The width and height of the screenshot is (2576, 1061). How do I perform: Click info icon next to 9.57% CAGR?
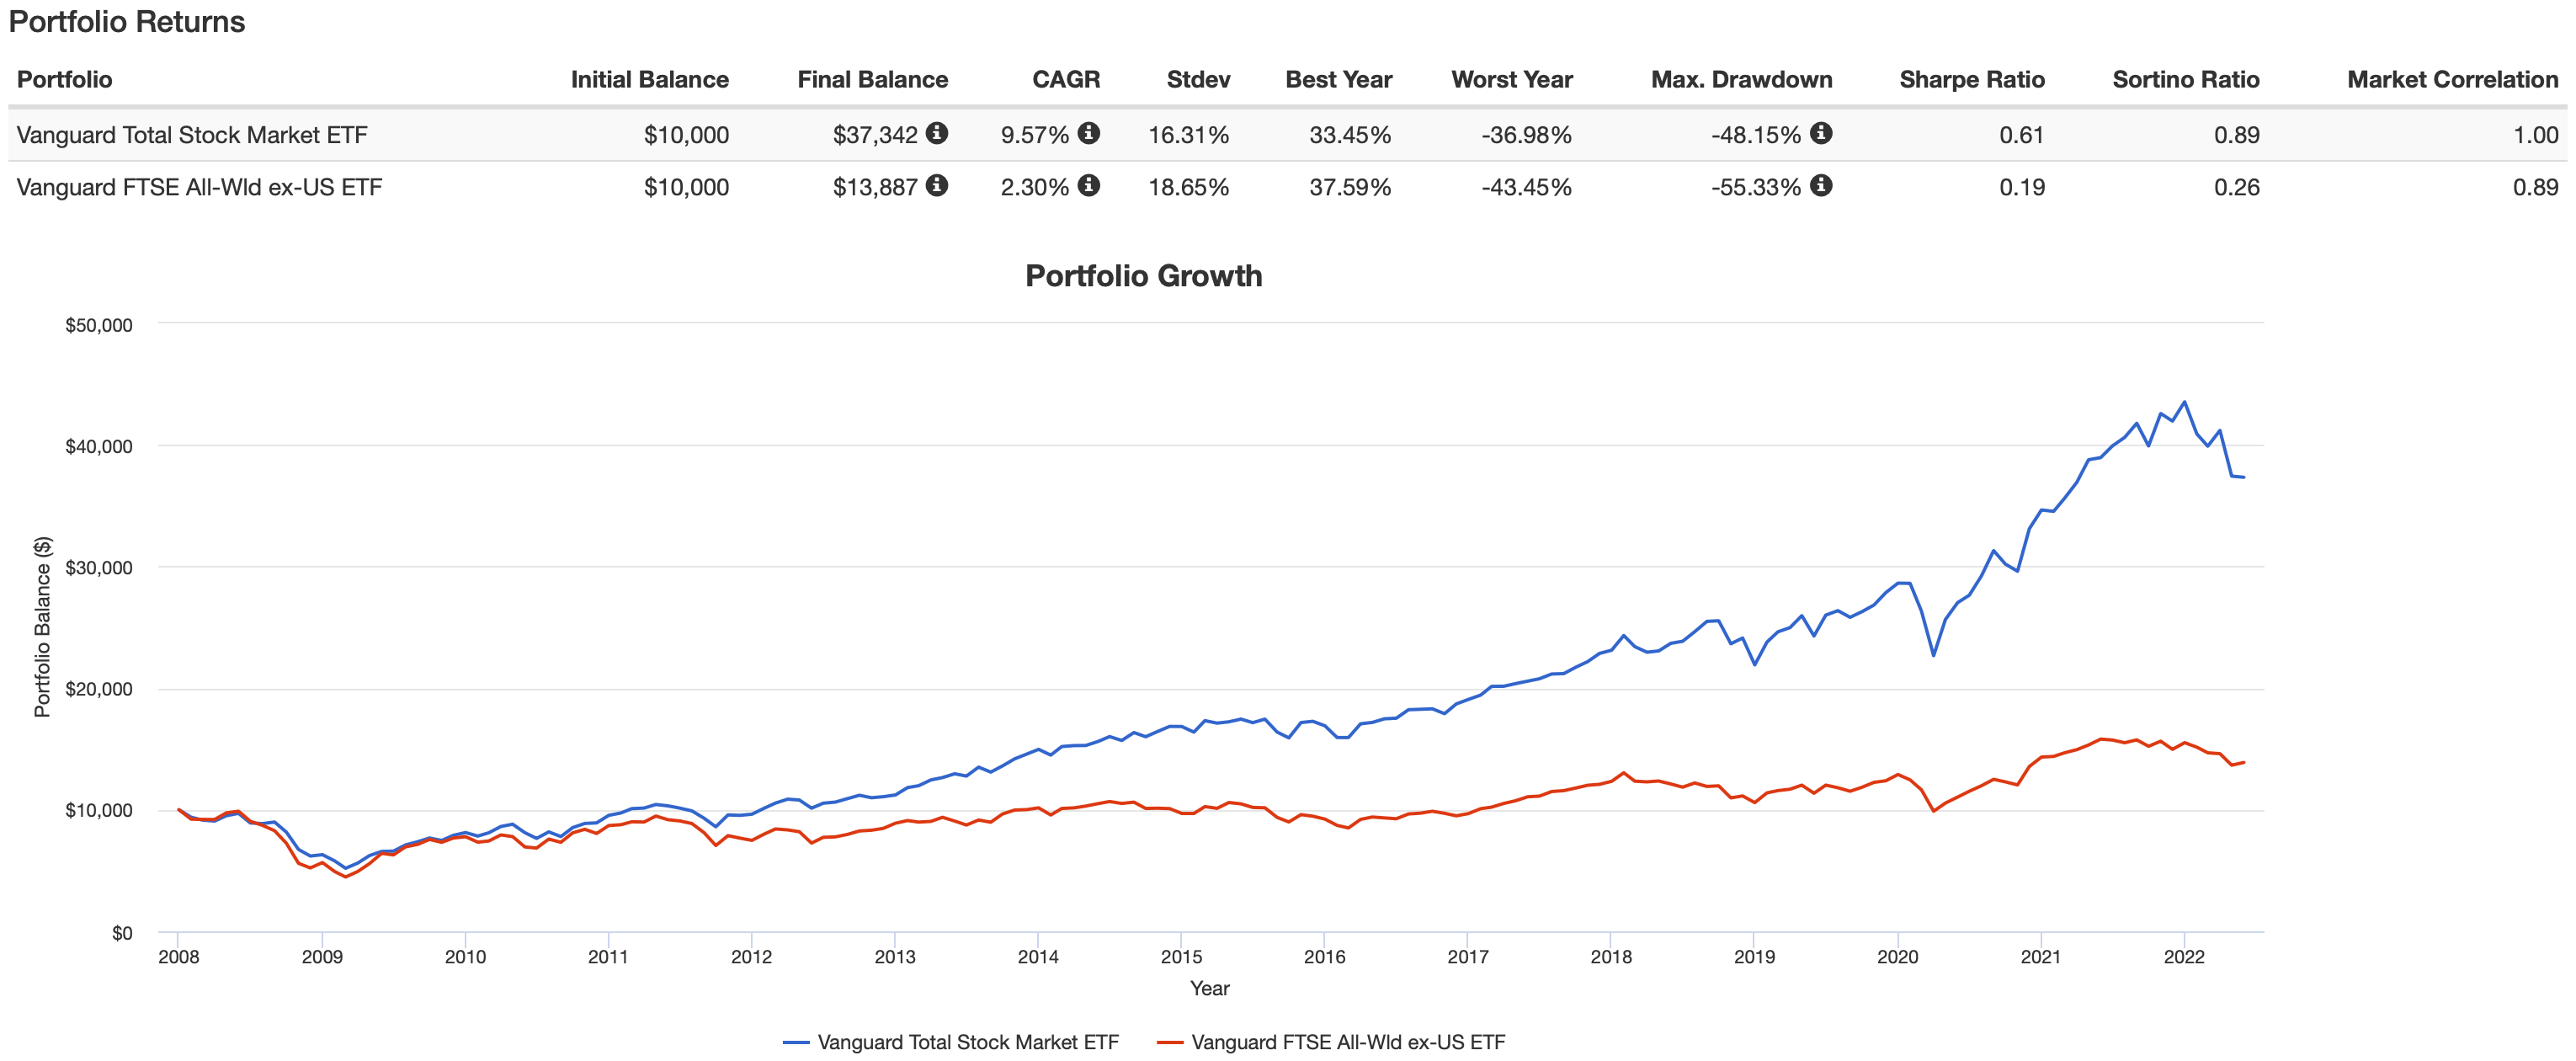point(1089,133)
